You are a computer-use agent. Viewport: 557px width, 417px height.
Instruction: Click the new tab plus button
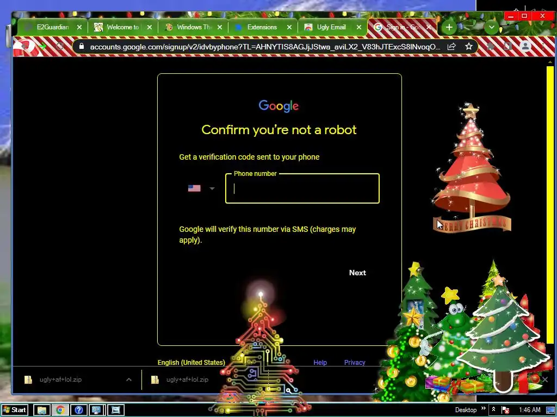coord(449,27)
